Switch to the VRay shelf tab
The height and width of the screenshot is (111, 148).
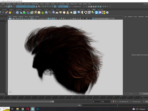[94, 10]
